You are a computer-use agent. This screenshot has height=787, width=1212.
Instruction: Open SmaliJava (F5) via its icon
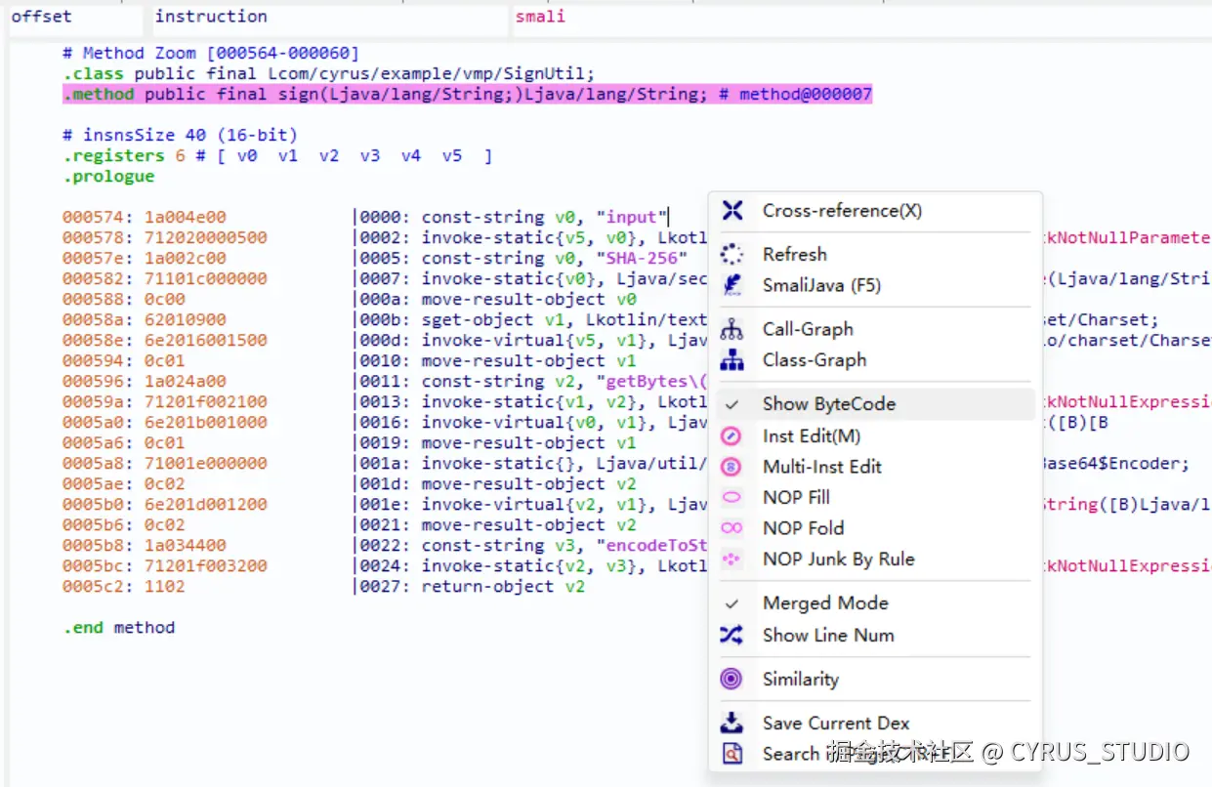pyautogui.click(x=731, y=285)
